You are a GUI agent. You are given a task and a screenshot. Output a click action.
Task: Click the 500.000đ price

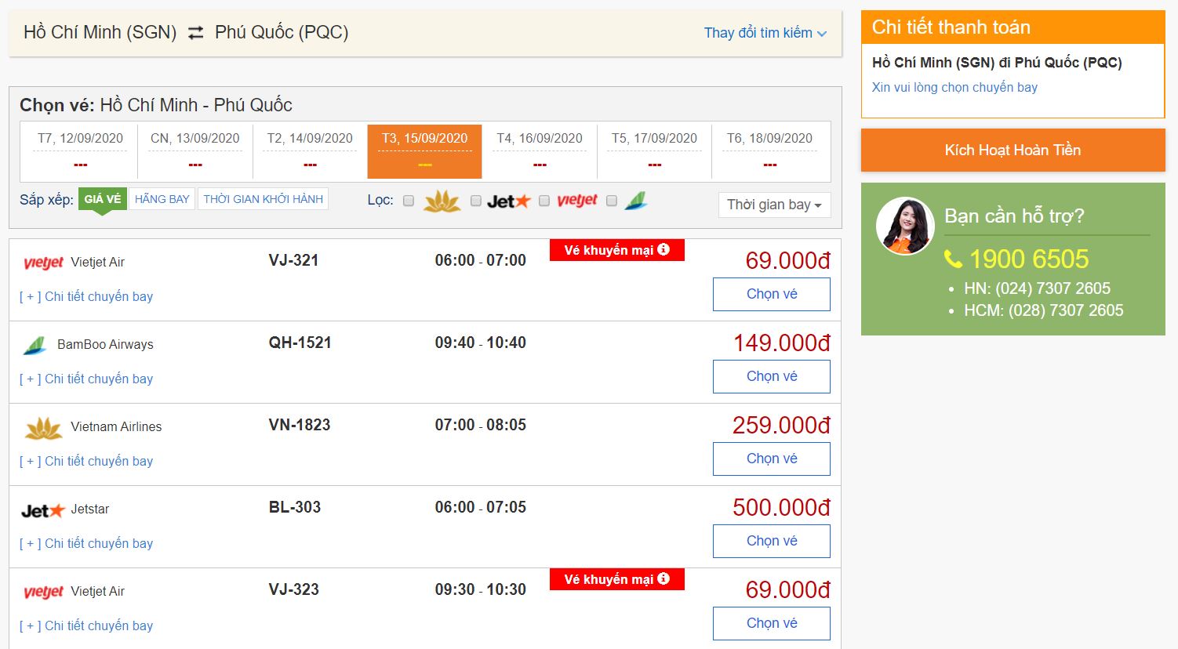coord(781,507)
